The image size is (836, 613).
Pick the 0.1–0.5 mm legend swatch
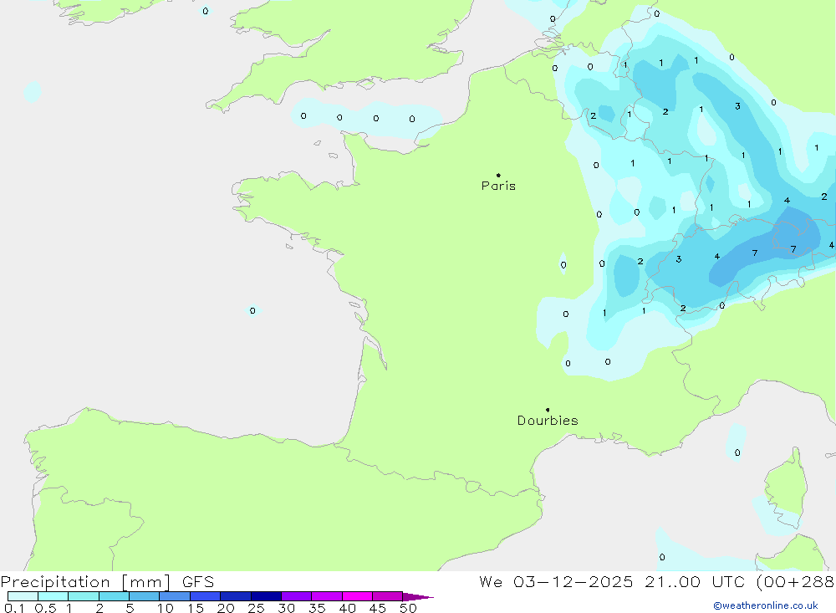click(23, 596)
